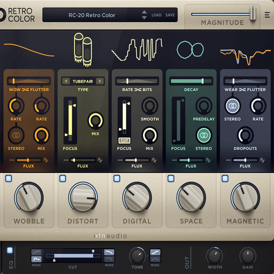Toggle the Space module power button

point(171,178)
